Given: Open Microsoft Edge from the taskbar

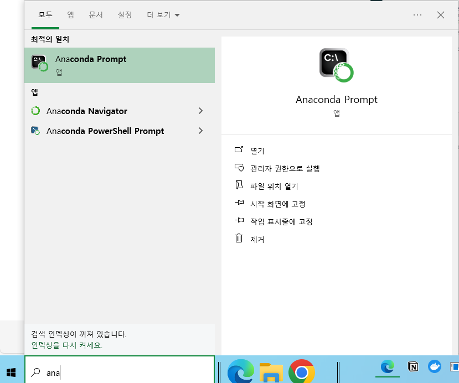Looking at the screenshot, I should pyautogui.click(x=240, y=372).
